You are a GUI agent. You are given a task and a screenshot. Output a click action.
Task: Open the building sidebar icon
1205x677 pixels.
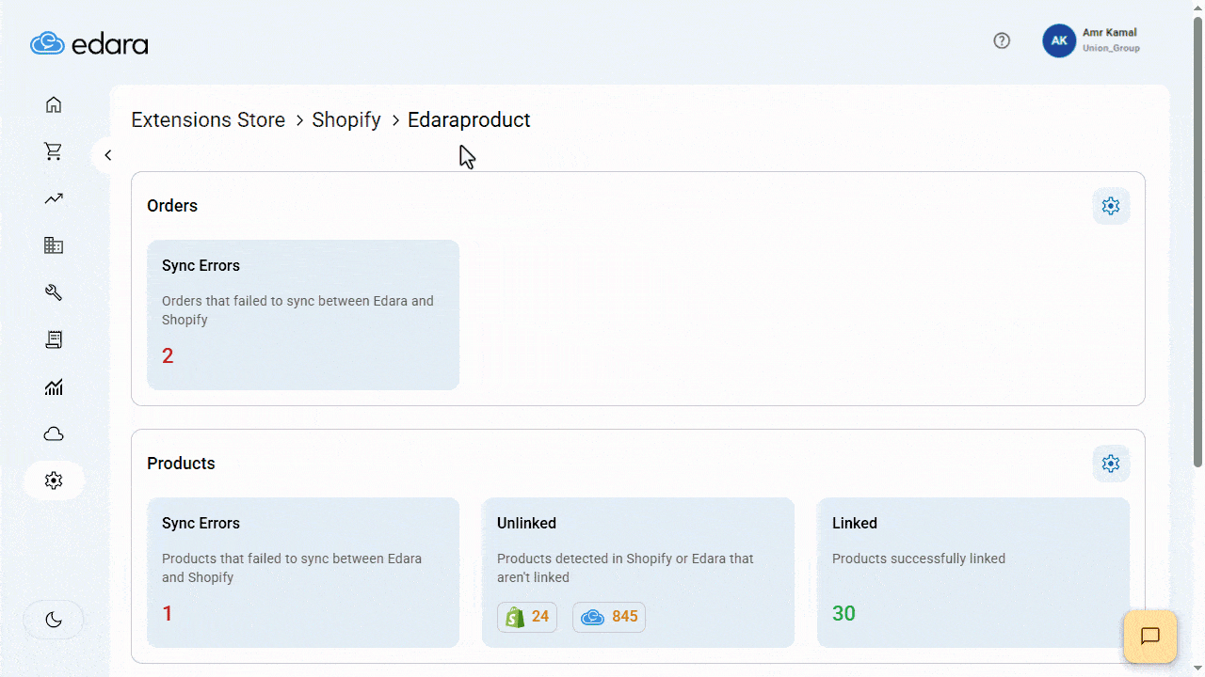pyautogui.click(x=54, y=245)
